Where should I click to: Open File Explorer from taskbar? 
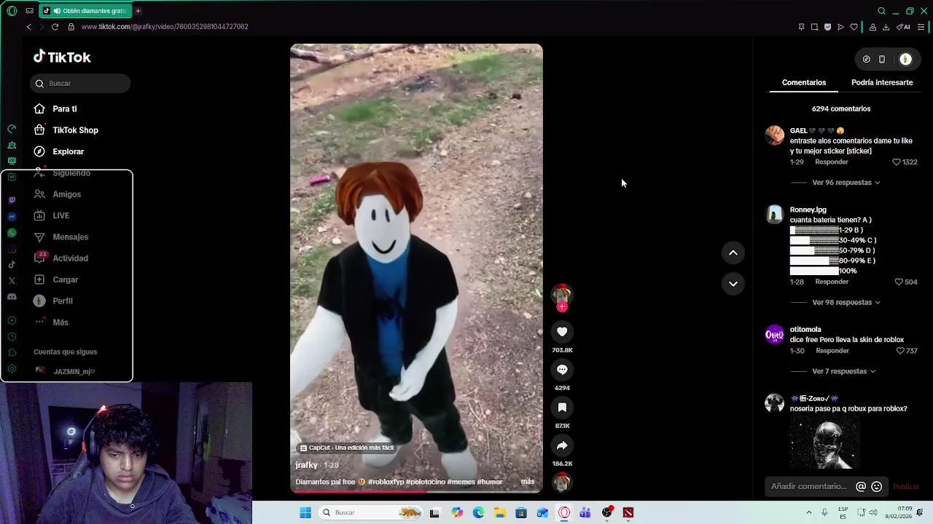tap(499, 512)
